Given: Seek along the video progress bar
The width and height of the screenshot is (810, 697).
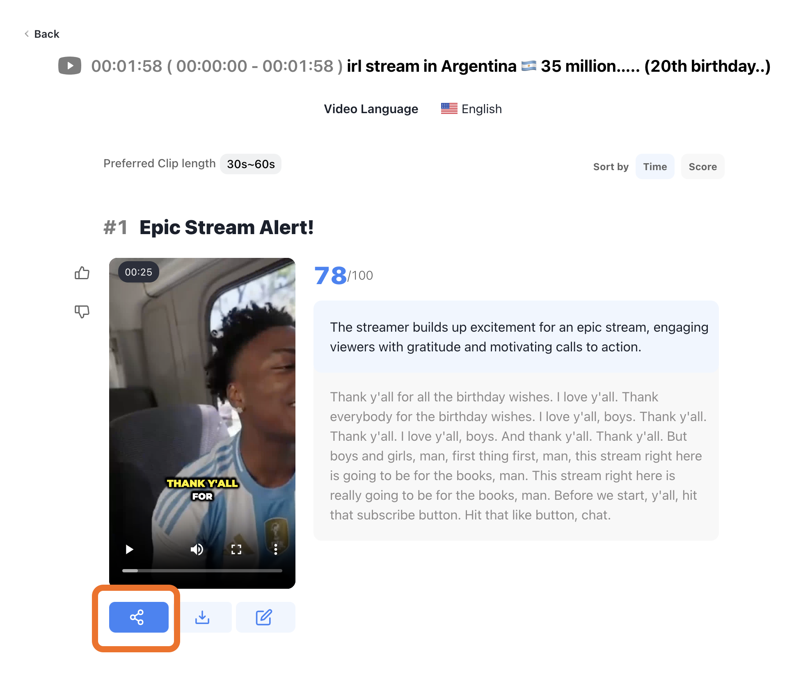Looking at the screenshot, I should tap(202, 570).
